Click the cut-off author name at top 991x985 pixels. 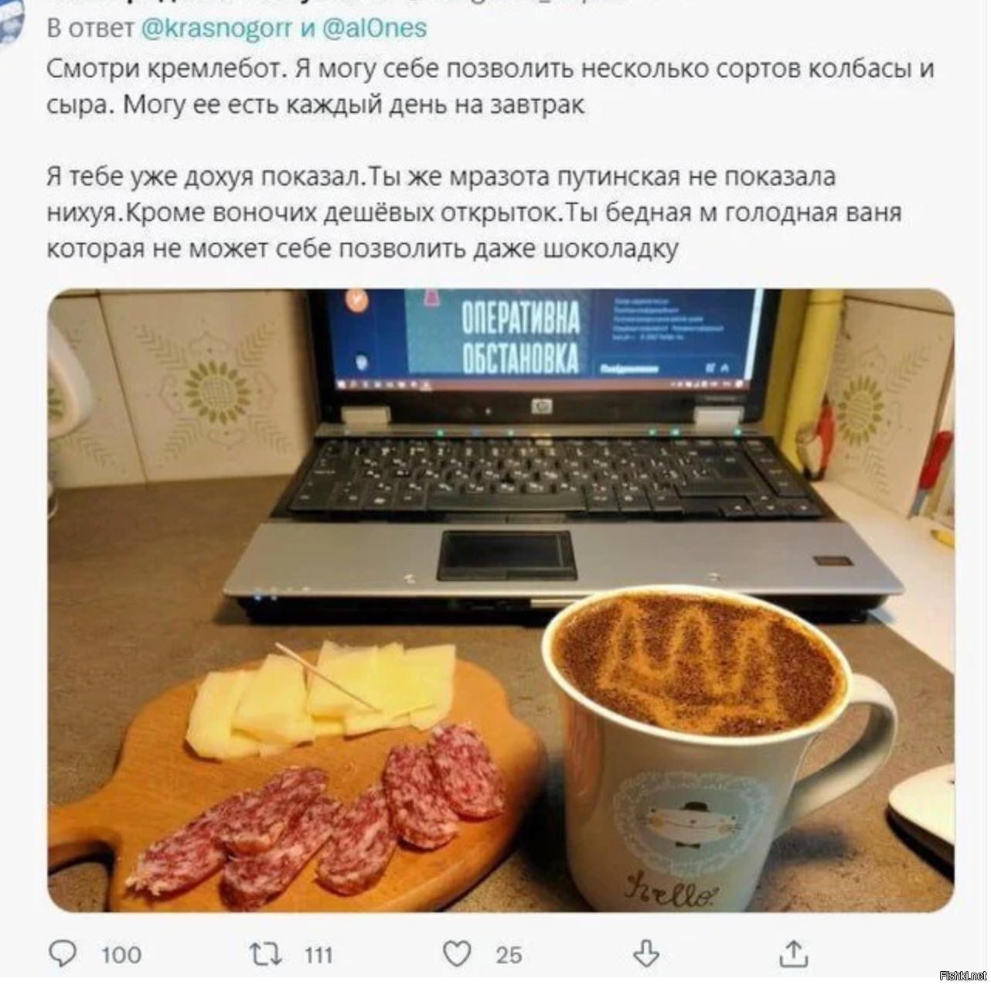(x=340, y=3)
